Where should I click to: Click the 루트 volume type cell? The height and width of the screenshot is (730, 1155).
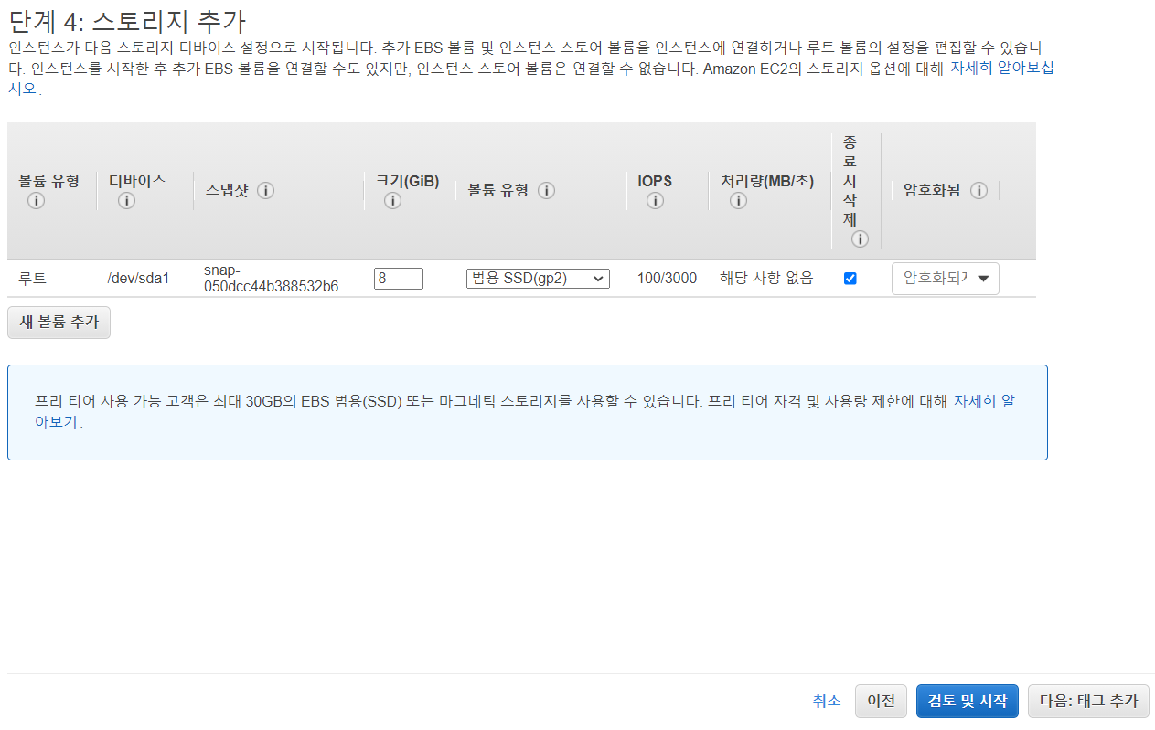[32, 279]
